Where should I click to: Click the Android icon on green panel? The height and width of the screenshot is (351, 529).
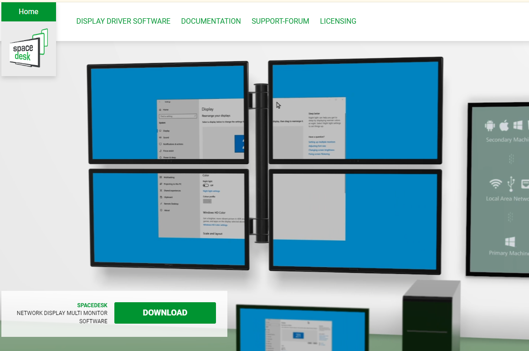[489, 125]
